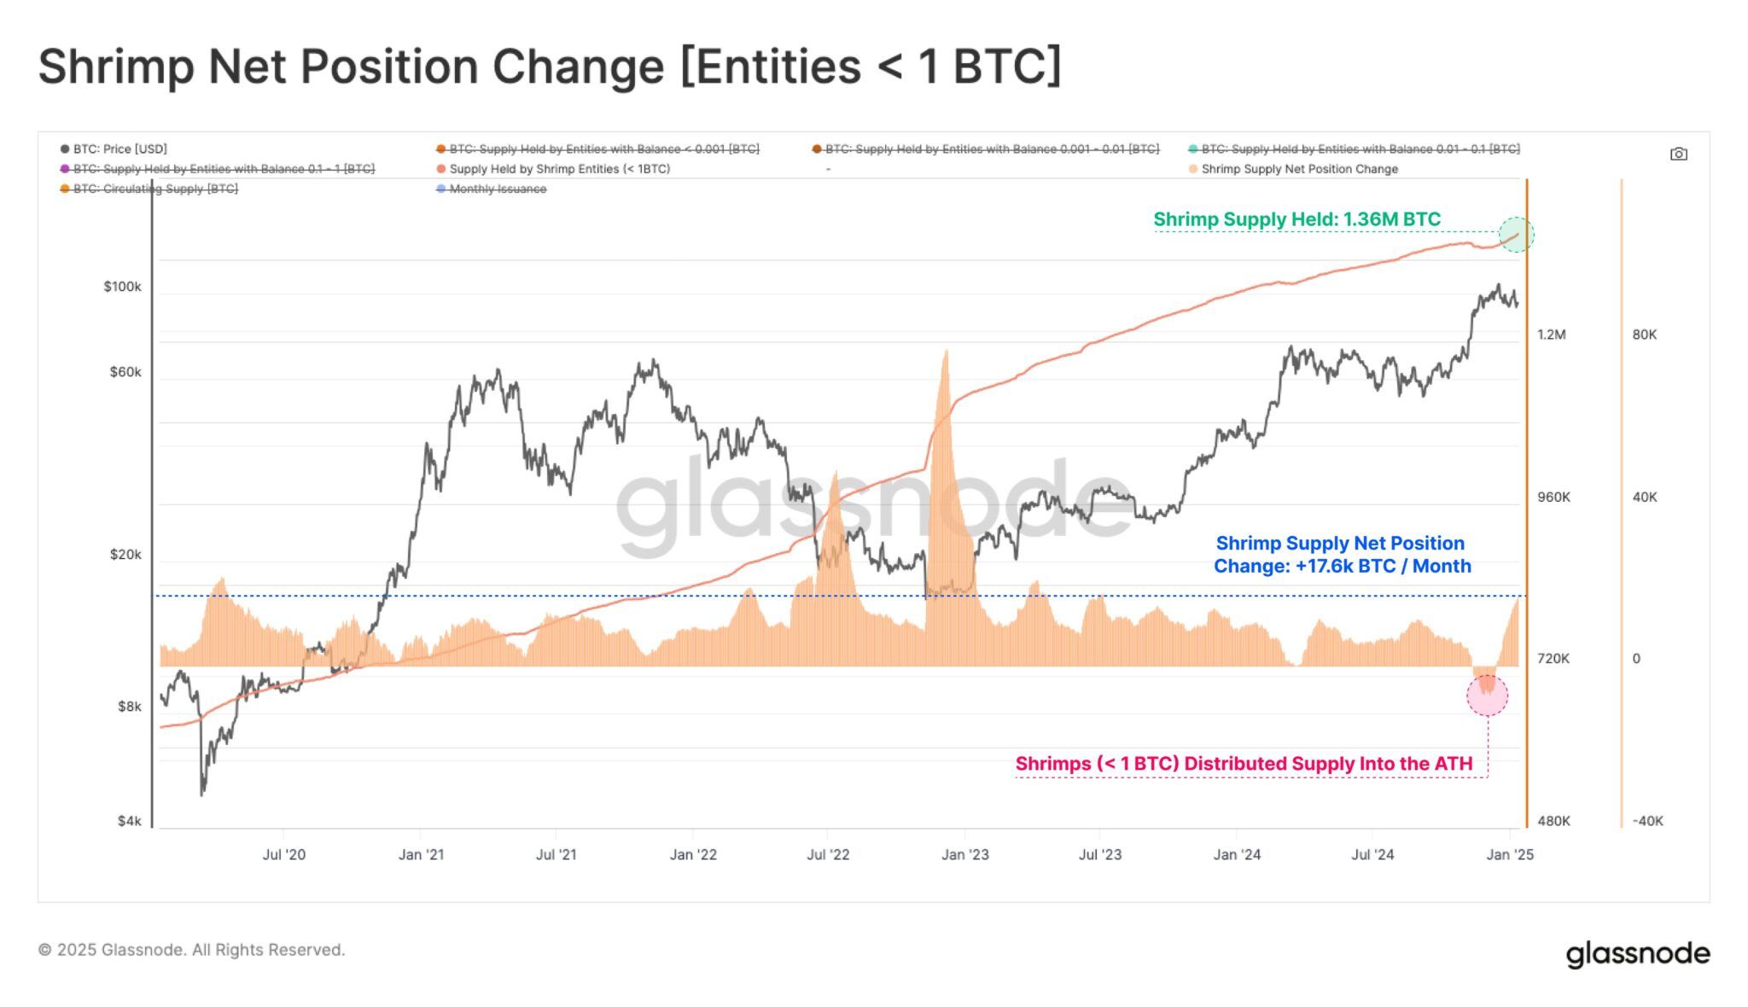The height and width of the screenshot is (1007, 1748).
Task: Toggle Supply Held by Shrimp Entities legend
Action: pos(553,169)
